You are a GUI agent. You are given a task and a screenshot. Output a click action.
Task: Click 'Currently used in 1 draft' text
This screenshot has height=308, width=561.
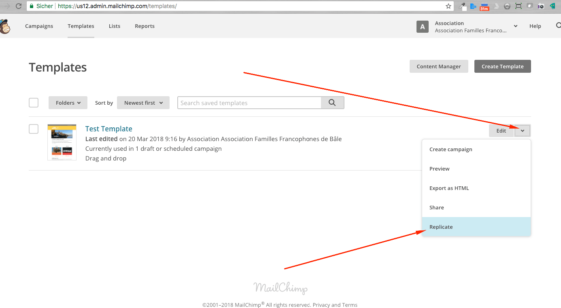[153, 148]
